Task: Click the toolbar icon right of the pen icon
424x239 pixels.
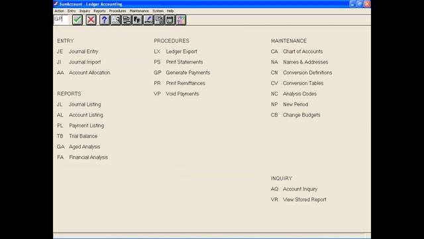Action: point(159,20)
